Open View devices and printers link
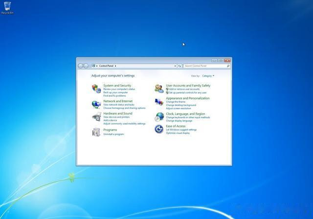Screen dimensions: 313x219 [116, 117]
